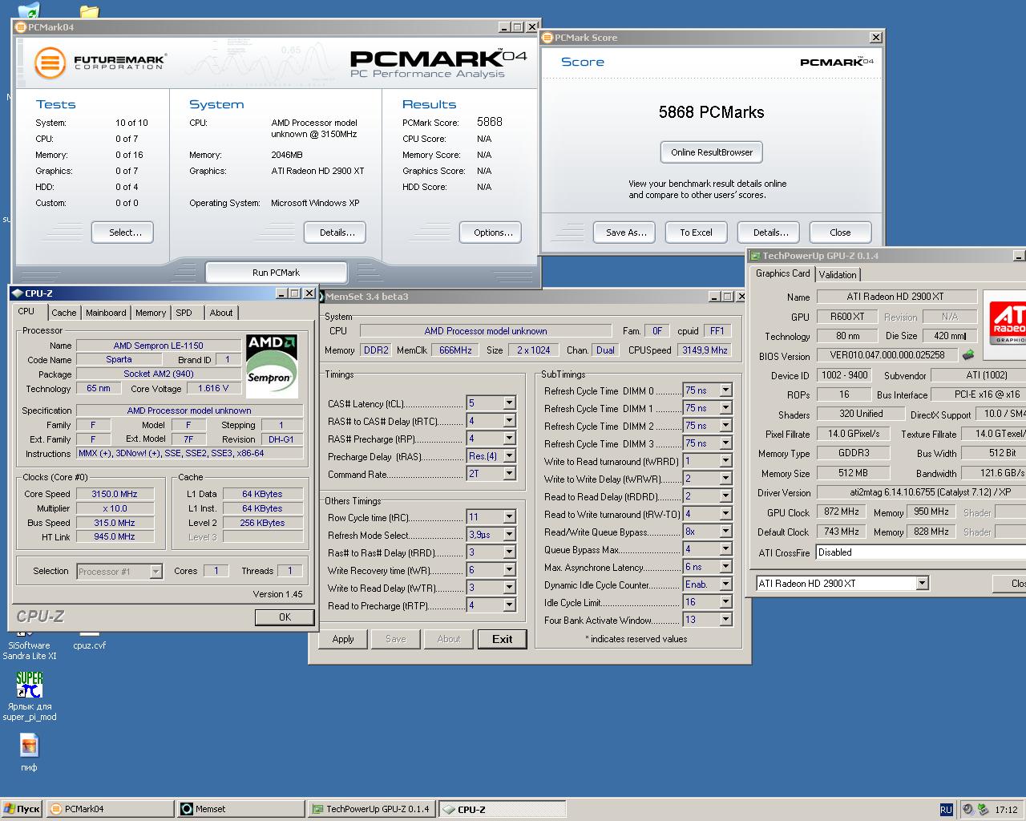The image size is (1026, 821).
Task: Open the Four Bank Activate Window dropdown
Action: [725, 620]
